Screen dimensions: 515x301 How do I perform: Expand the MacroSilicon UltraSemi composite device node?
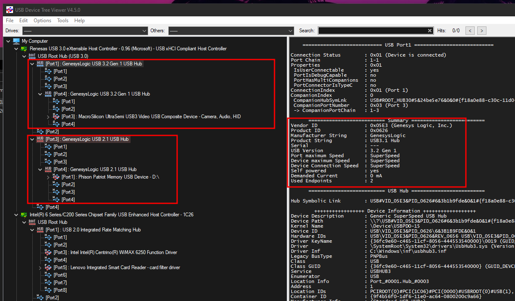click(x=48, y=117)
